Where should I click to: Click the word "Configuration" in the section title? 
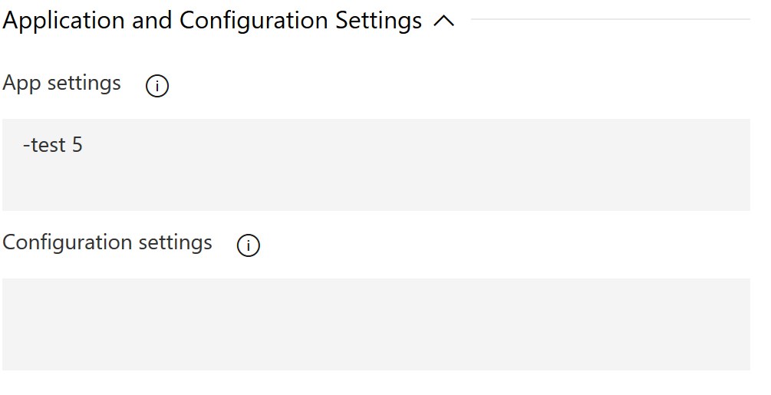tap(254, 21)
